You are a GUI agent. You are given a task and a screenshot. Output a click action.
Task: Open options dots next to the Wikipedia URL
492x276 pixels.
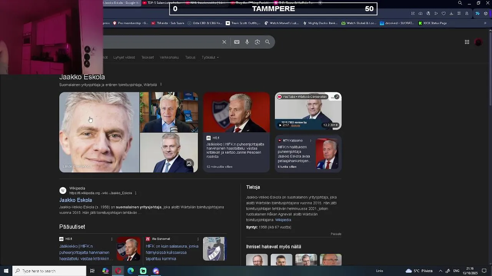click(135, 193)
